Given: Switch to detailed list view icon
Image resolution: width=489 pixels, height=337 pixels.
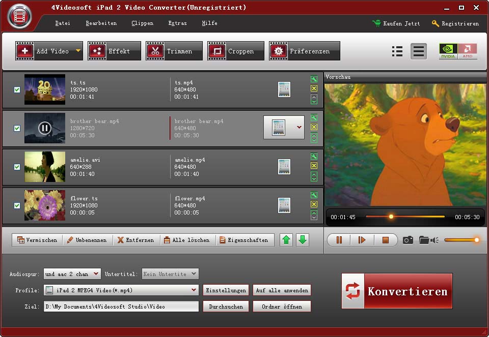Looking at the screenshot, I should 397,51.
